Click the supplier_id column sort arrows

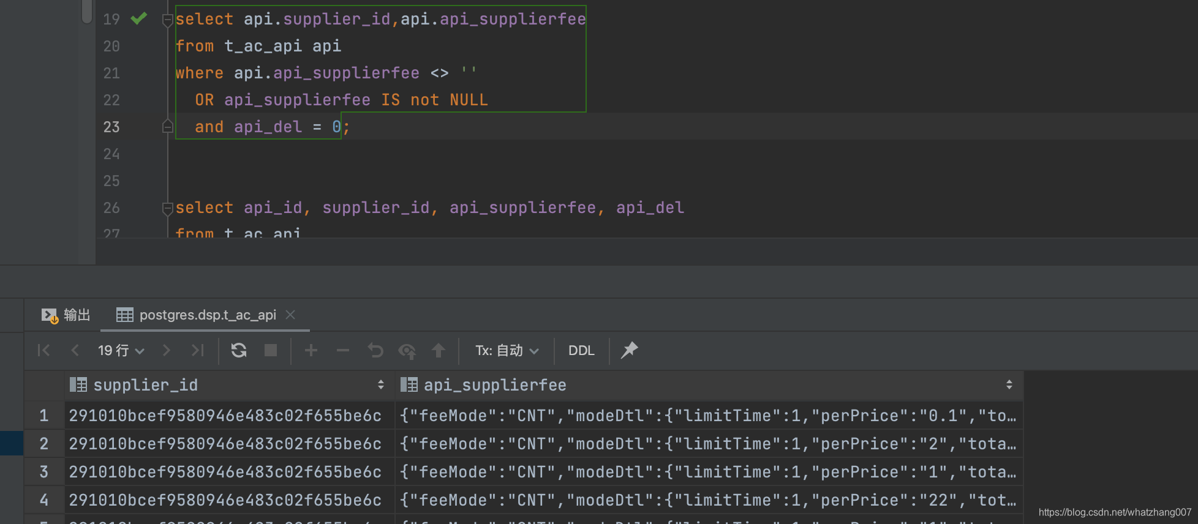pos(381,384)
